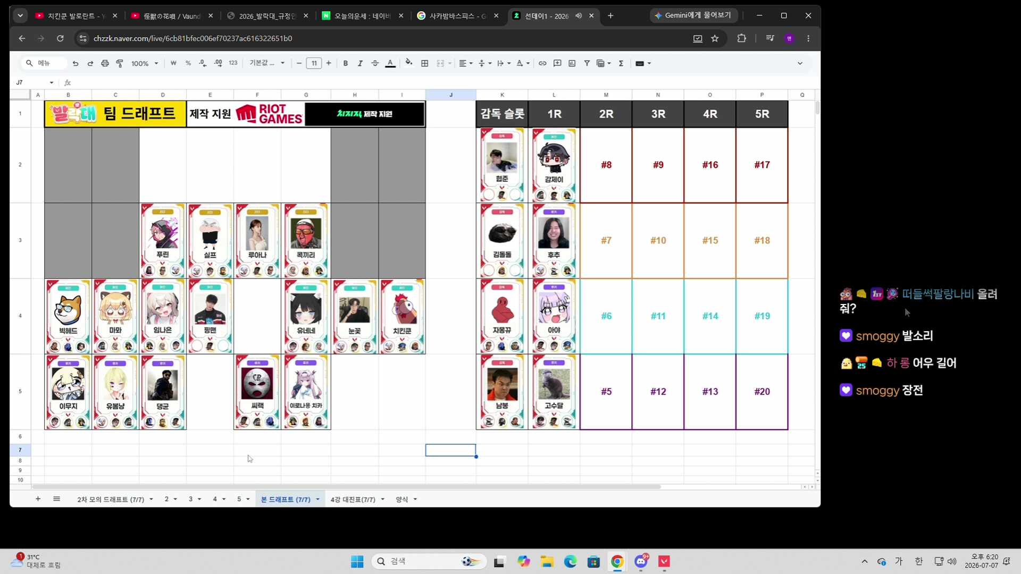Switch to the 2차 모의 드래프트 (7/7) sheet tab
This screenshot has width=1021, height=574.
click(x=115, y=499)
